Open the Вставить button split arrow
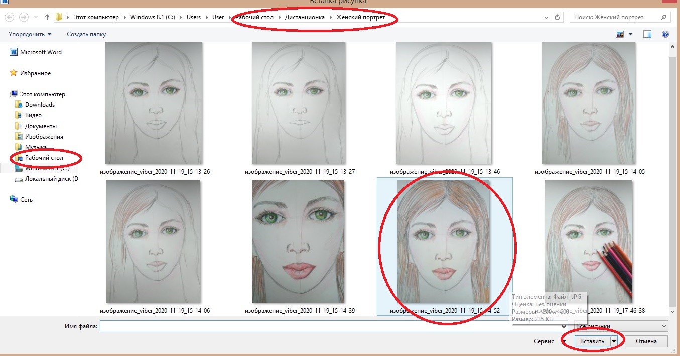The image size is (680, 356). [614, 341]
